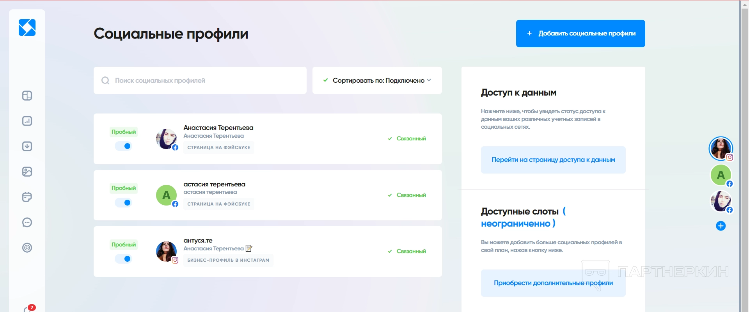The height and width of the screenshot is (312, 749).
Task: Click the plus icon below floating avatars
Action: pyautogui.click(x=721, y=226)
